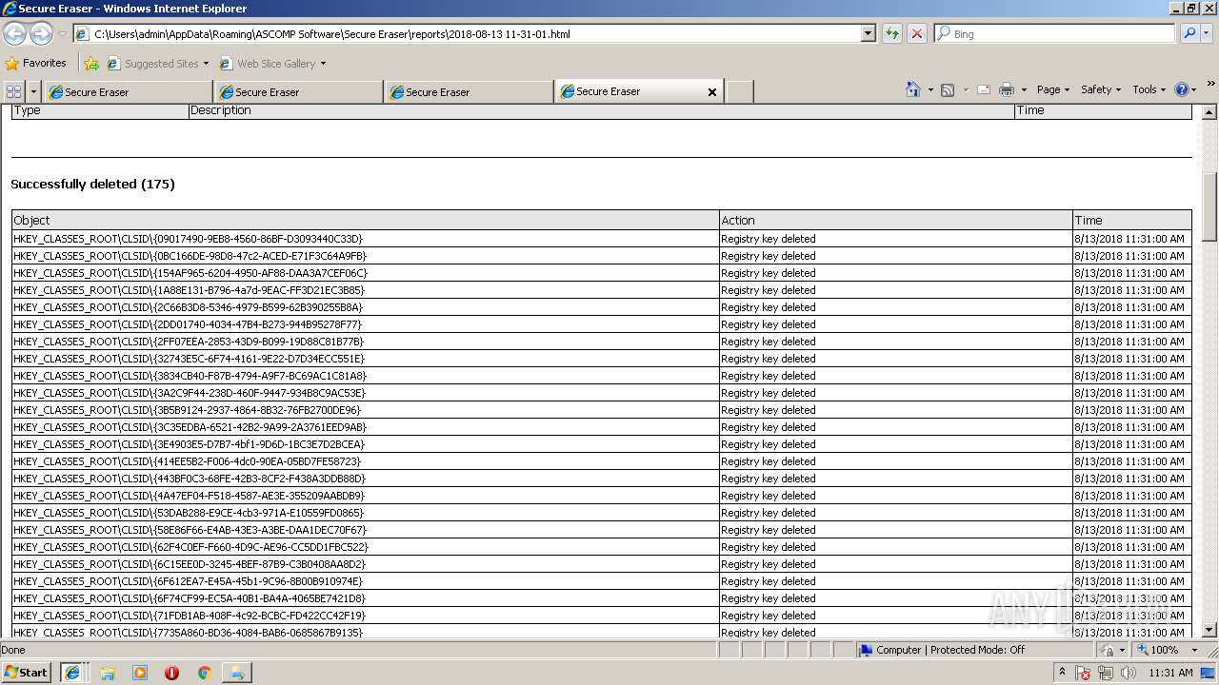Open a new blank tab
This screenshot has height=685, width=1219.
[740, 91]
